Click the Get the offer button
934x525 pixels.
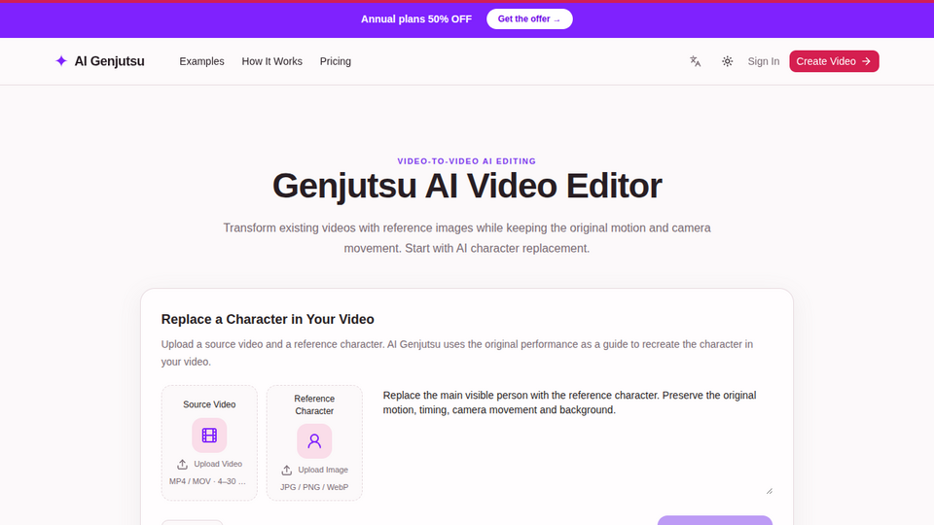(x=529, y=19)
